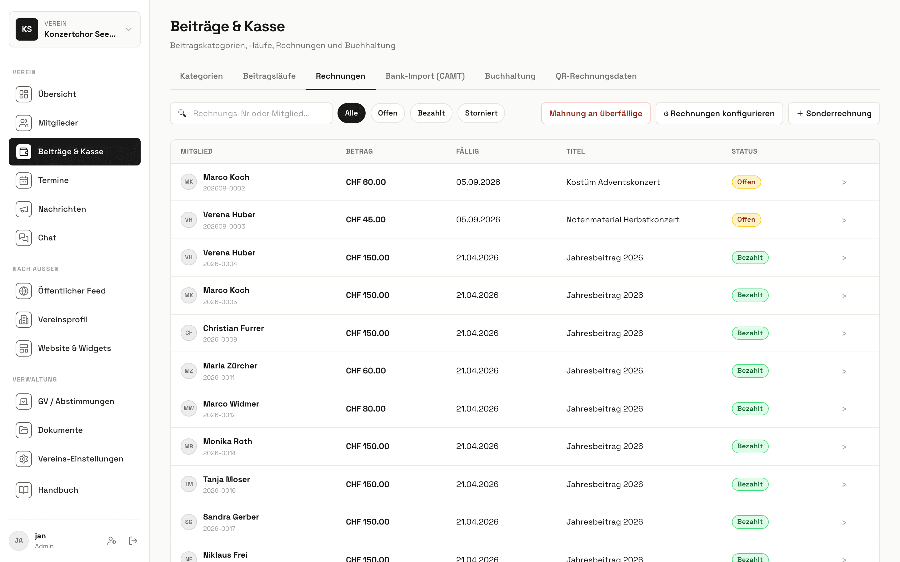This screenshot has height=562, width=900.
Task: Click the Offen status badge for Marco Koch
Action: 746,182
